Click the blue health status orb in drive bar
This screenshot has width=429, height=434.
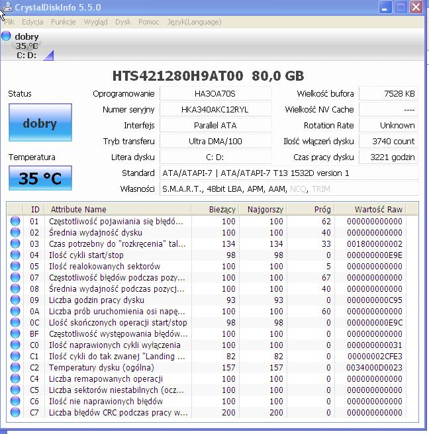6,36
